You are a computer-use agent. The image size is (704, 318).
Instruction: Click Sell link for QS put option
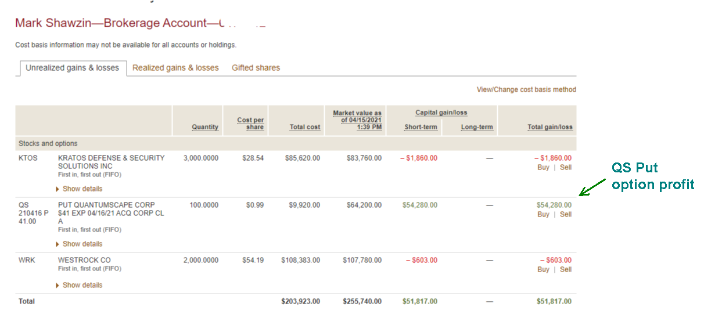[x=566, y=214]
